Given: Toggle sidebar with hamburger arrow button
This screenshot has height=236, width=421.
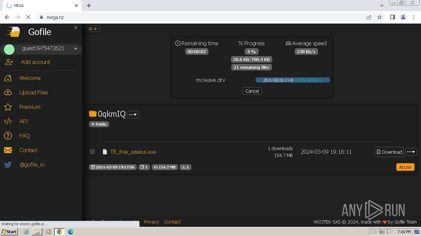Looking at the screenshot, I should pyautogui.click(x=93, y=29).
